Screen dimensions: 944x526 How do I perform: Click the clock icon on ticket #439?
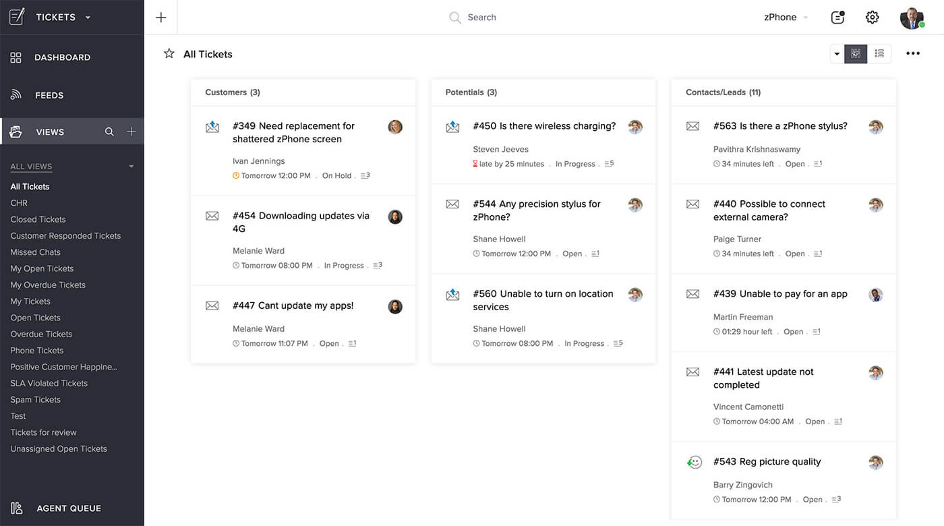pos(717,332)
